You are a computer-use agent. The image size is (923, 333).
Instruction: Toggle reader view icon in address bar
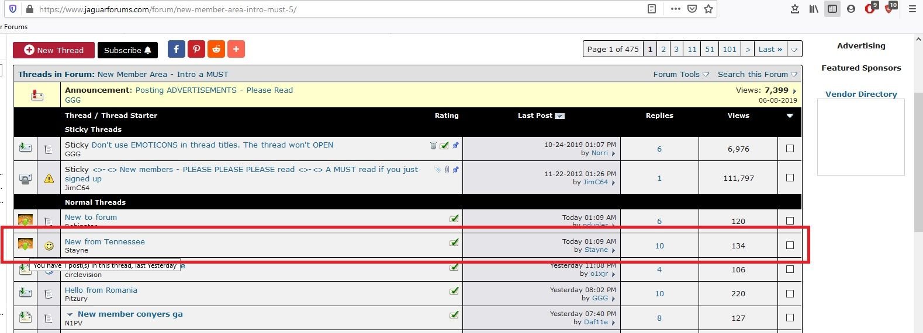tap(652, 9)
